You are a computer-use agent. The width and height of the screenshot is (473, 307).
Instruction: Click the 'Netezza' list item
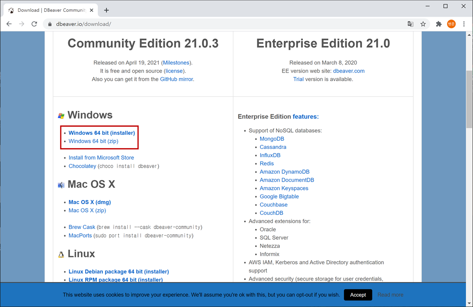[270, 246]
